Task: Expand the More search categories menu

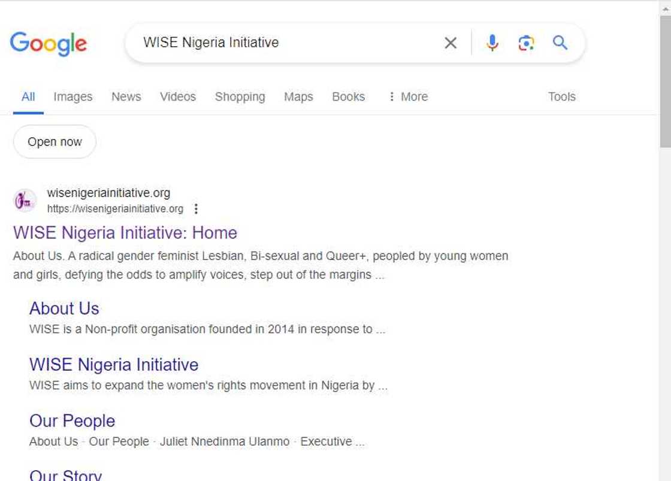Action: click(x=408, y=97)
